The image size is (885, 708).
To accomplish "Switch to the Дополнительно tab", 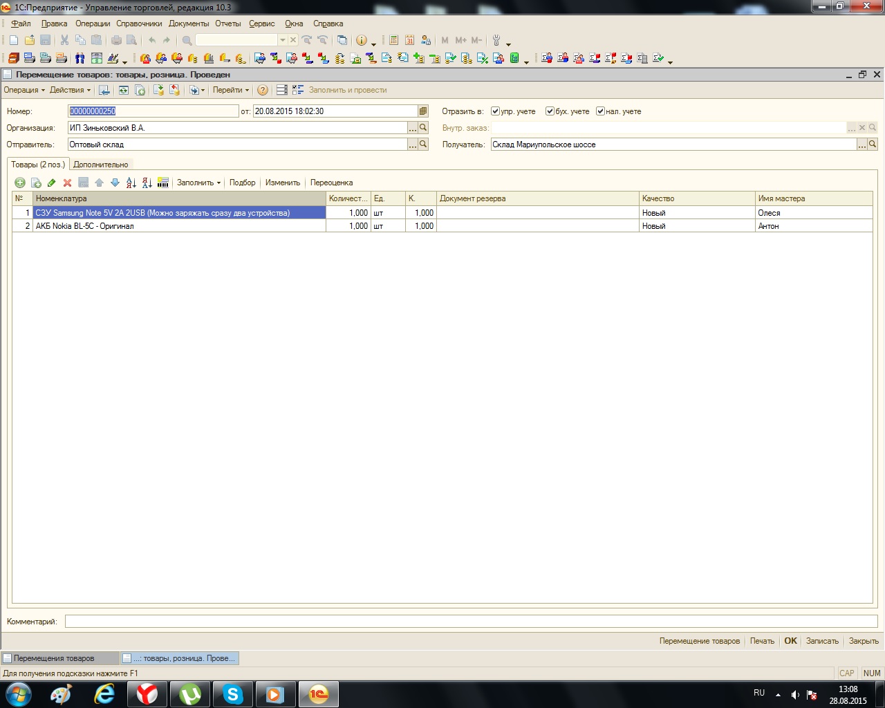I will (x=101, y=165).
